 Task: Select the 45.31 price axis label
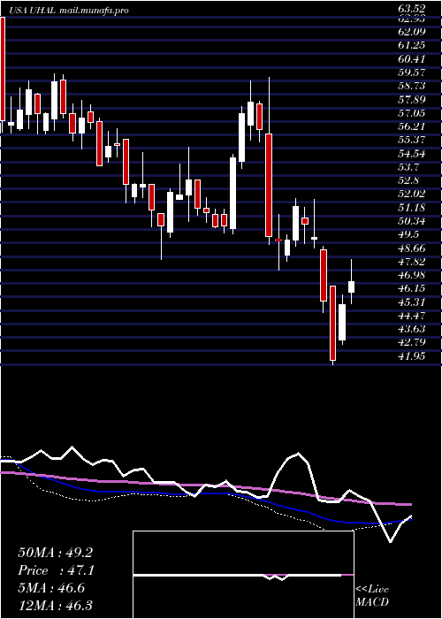412,302
